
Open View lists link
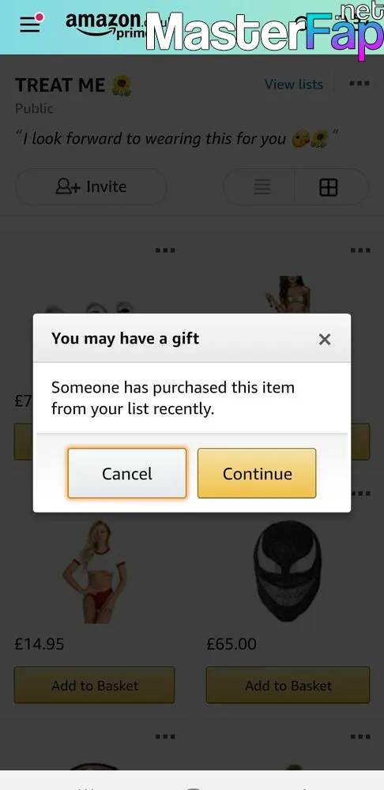(x=294, y=85)
